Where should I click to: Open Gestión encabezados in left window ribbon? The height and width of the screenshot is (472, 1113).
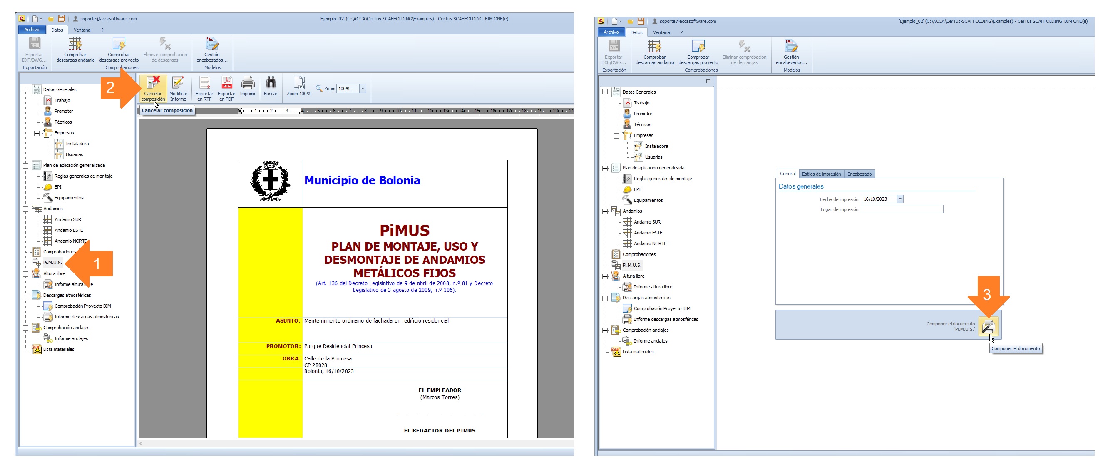click(x=212, y=50)
